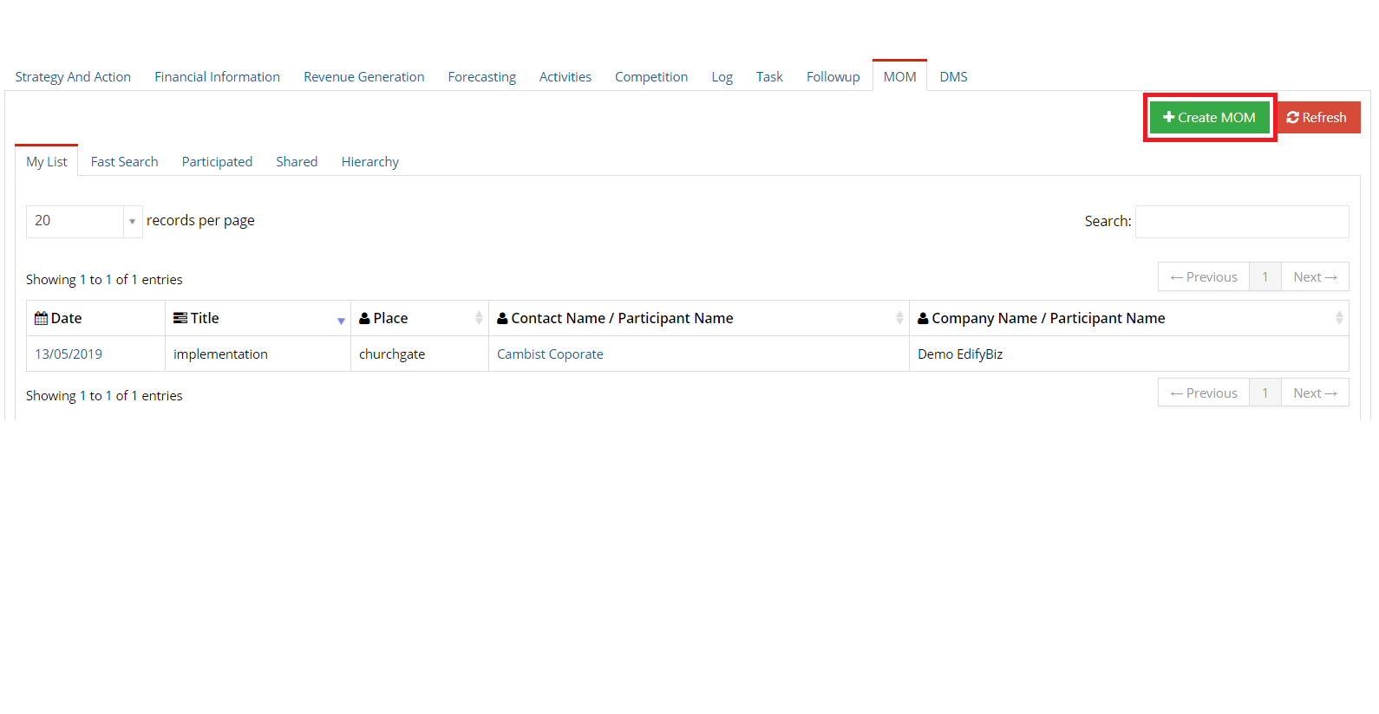Click the Create MOM button
This screenshot has width=1379, height=714.
tap(1209, 118)
